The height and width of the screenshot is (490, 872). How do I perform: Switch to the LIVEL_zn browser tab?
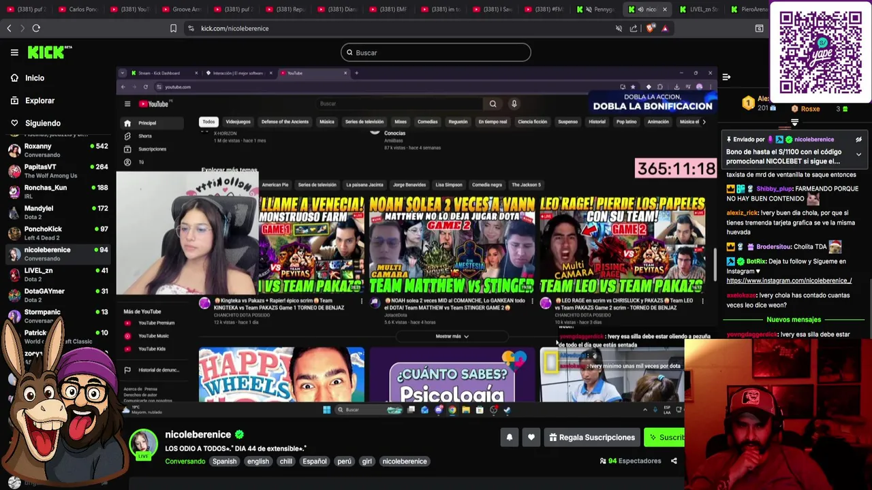(699, 10)
